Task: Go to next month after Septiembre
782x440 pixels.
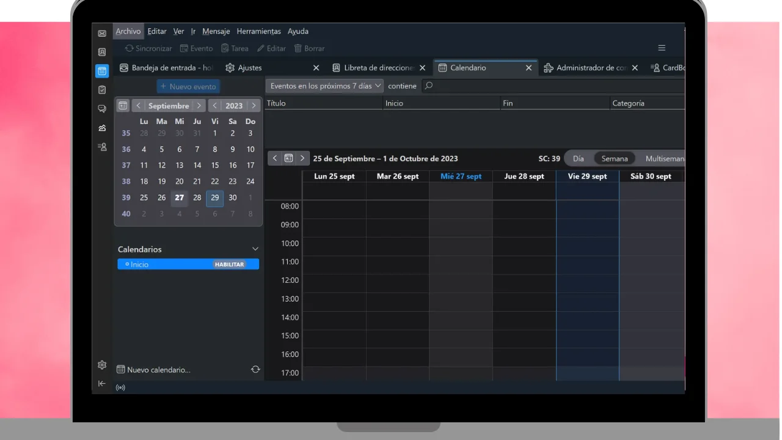Action: 199,106
